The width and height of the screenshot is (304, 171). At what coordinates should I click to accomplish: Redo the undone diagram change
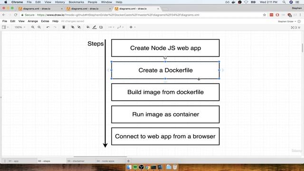point(55,28)
